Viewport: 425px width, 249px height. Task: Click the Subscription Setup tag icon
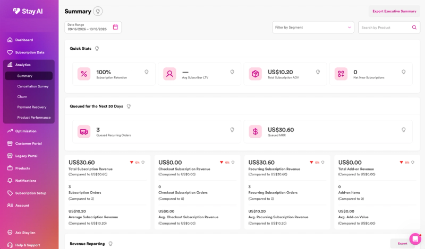pyautogui.click(x=10, y=193)
